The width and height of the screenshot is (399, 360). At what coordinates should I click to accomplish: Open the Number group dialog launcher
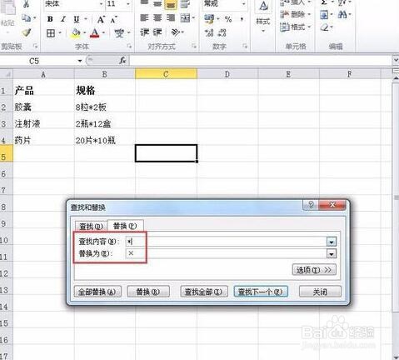[245, 46]
